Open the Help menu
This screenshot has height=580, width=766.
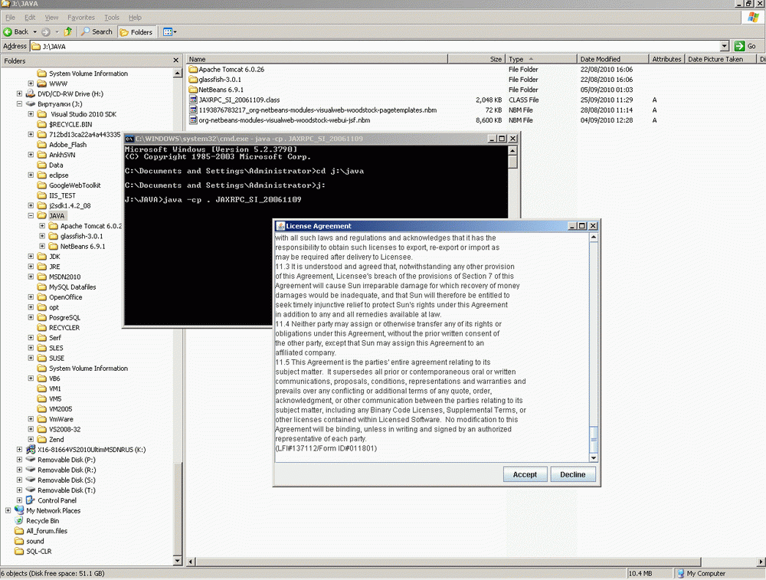135,18
